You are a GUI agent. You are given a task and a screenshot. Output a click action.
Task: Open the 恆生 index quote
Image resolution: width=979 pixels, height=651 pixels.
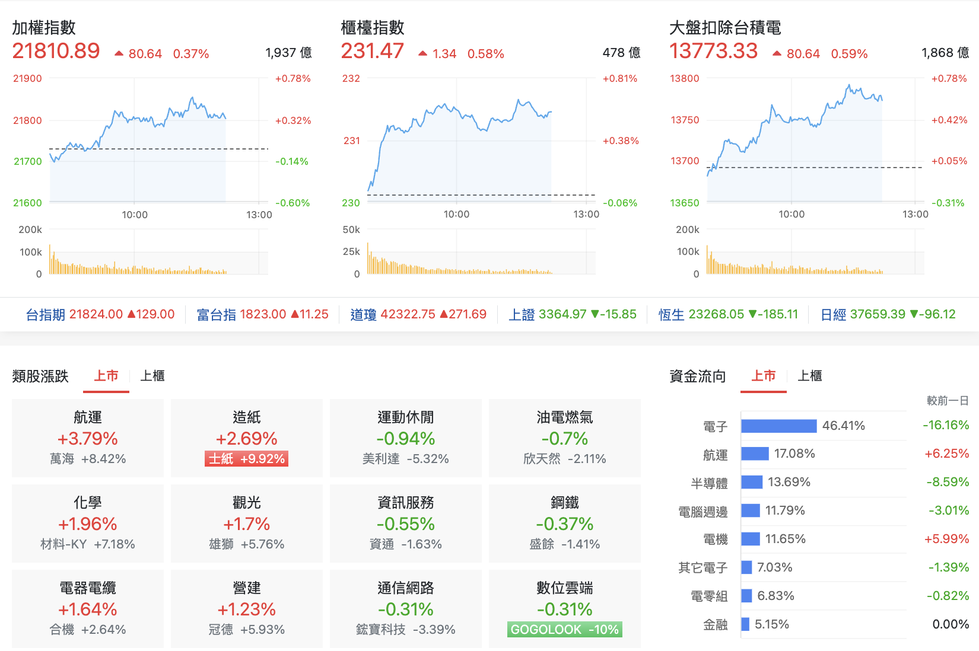[729, 314]
